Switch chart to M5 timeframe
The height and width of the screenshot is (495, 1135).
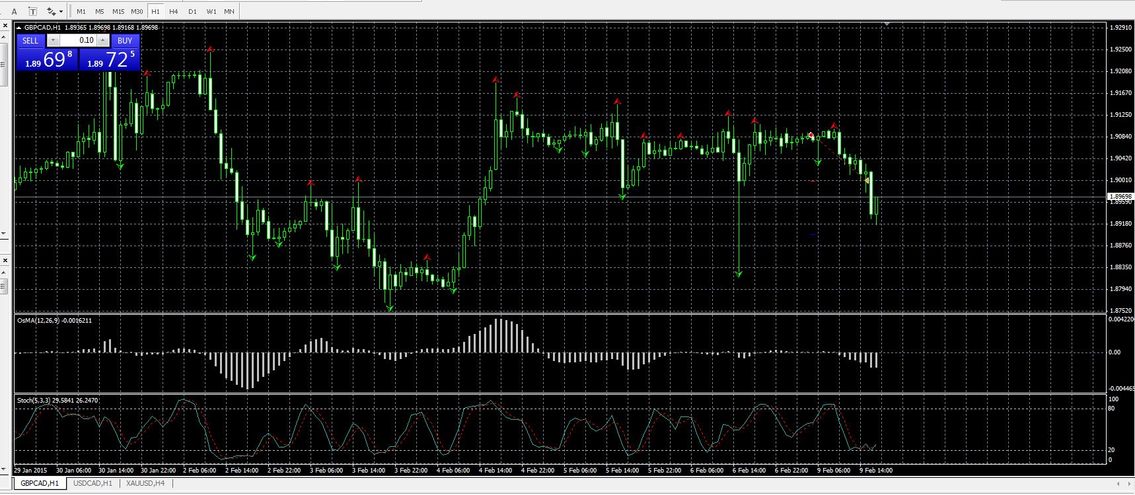pos(99,11)
